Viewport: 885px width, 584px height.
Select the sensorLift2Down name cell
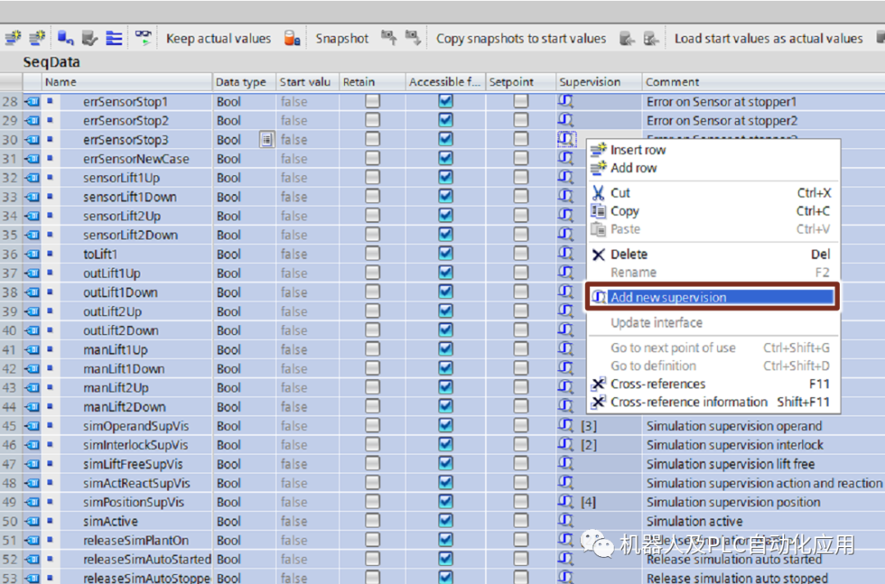point(130,235)
